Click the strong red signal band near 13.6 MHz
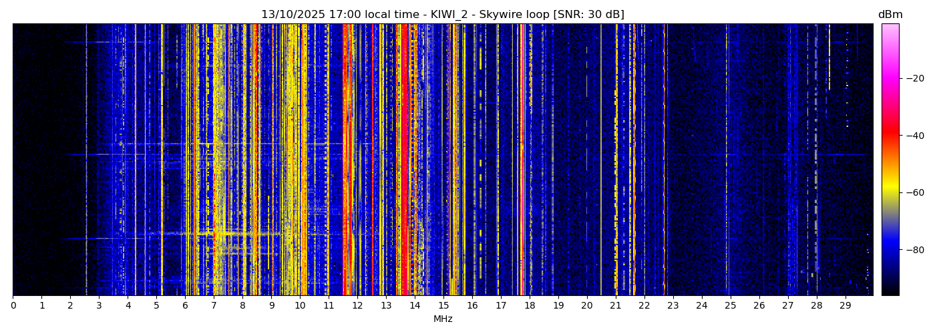The width and height of the screenshot is (935, 334). [x=404, y=160]
